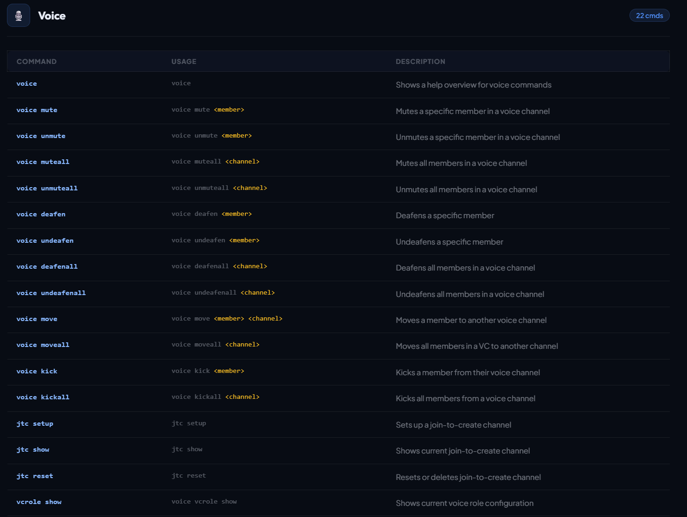Open the voice moveall command
Image resolution: width=687 pixels, height=517 pixels.
click(43, 345)
